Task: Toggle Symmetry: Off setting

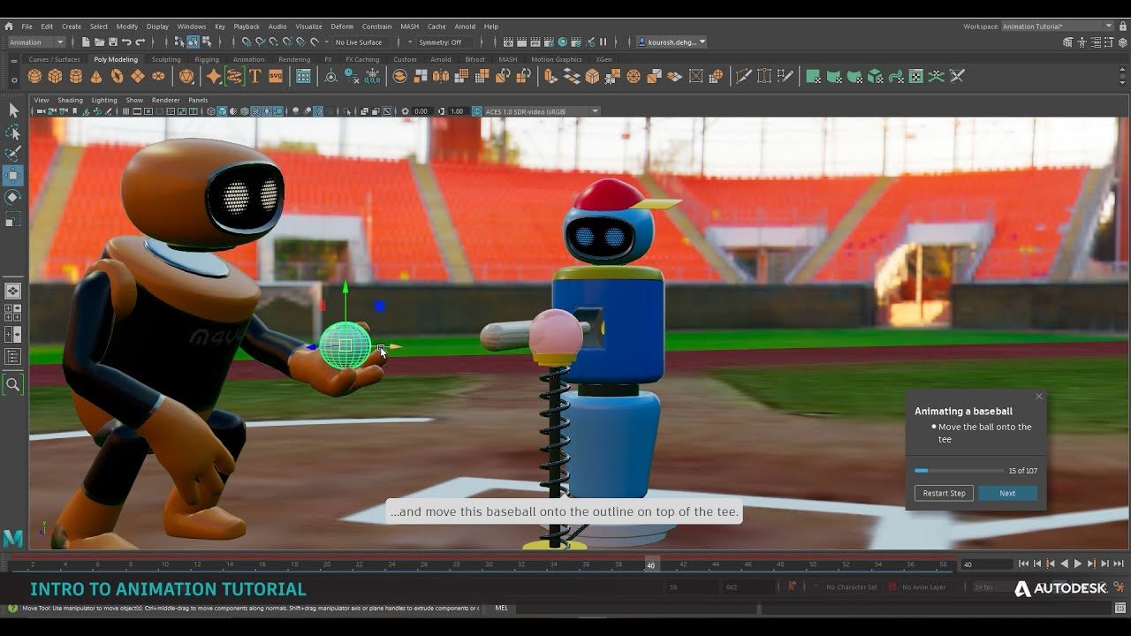Action: [x=440, y=42]
